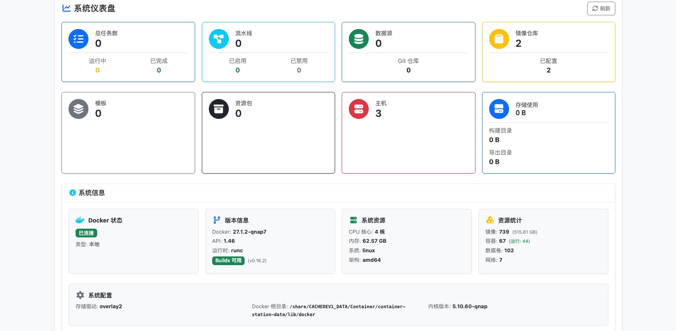Click the Docker whale icon
This screenshot has height=331, width=676.
(x=80, y=220)
